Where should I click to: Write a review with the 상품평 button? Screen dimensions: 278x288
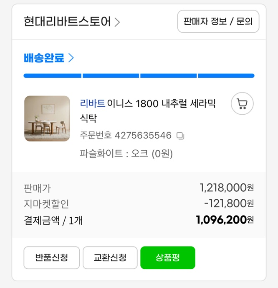coord(167,257)
